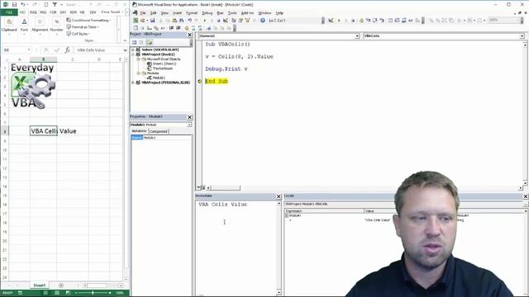Click the new blank document icon in Excel title bar

pyautogui.click(x=46, y=5)
